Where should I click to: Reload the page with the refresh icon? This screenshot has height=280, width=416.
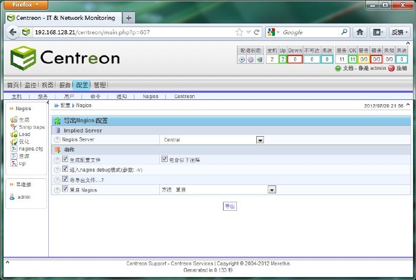coord(257,33)
